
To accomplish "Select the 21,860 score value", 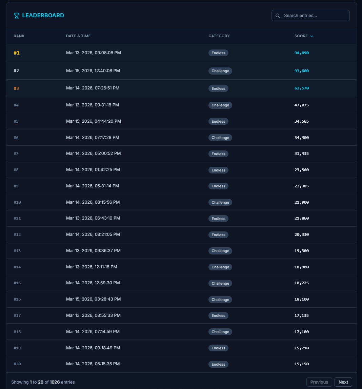I will [301, 218].
